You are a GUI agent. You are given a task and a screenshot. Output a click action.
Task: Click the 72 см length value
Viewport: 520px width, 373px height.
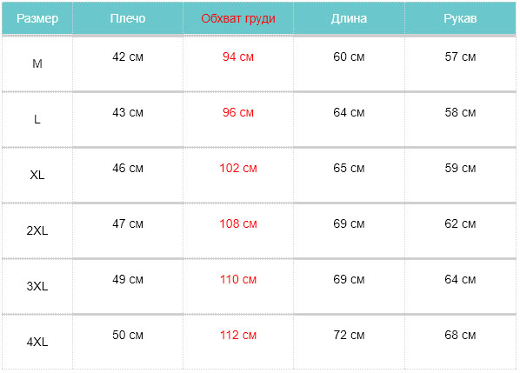[x=349, y=336]
